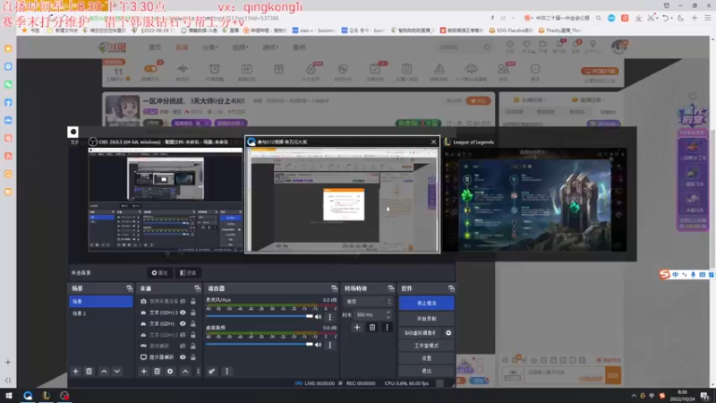Open transition three-dot options menu
The height and width of the screenshot is (403, 716).
387,327
